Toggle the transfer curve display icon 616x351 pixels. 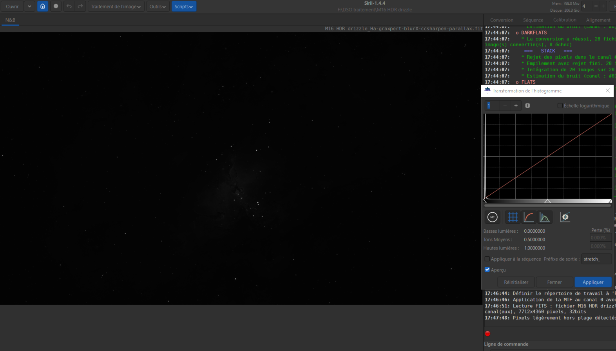(x=529, y=217)
